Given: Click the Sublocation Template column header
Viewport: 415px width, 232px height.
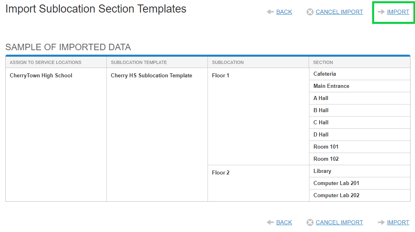Looking at the screenshot, I should 139,62.
